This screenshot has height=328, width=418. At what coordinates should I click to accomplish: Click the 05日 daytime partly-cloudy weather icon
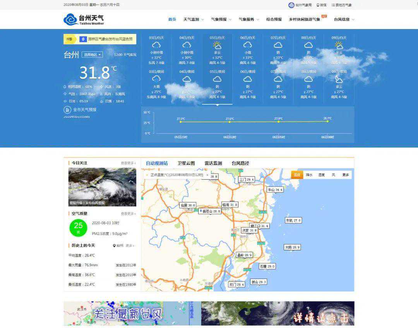(217, 45)
